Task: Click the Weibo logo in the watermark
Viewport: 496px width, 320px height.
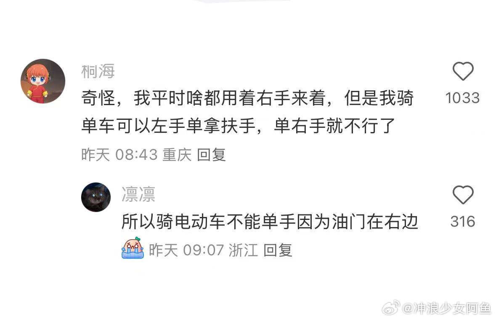Action: point(391,308)
